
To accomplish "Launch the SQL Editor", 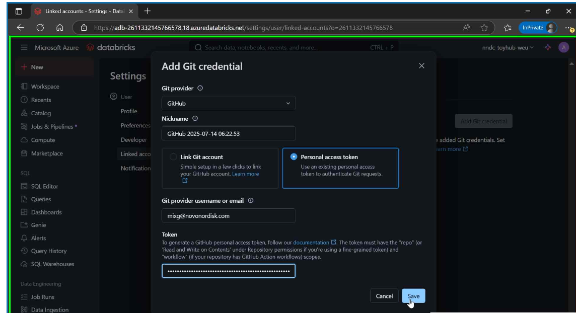I will [44, 186].
